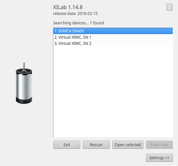178x166 pixels.
Task: Click the greyed-out Open last button
Action: coord(159,145)
